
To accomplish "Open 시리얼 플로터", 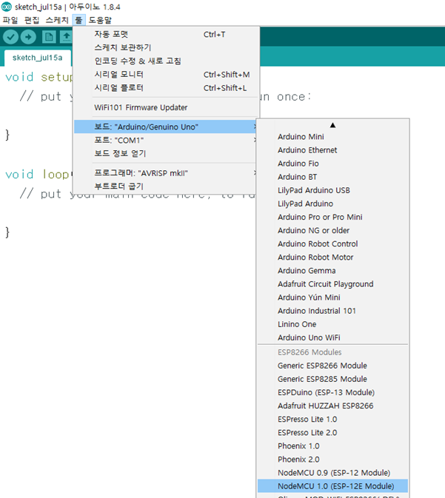I will 167,87.
